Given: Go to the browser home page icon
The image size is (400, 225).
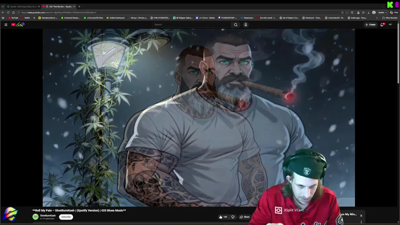Looking at the screenshot, I should (13, 12).
